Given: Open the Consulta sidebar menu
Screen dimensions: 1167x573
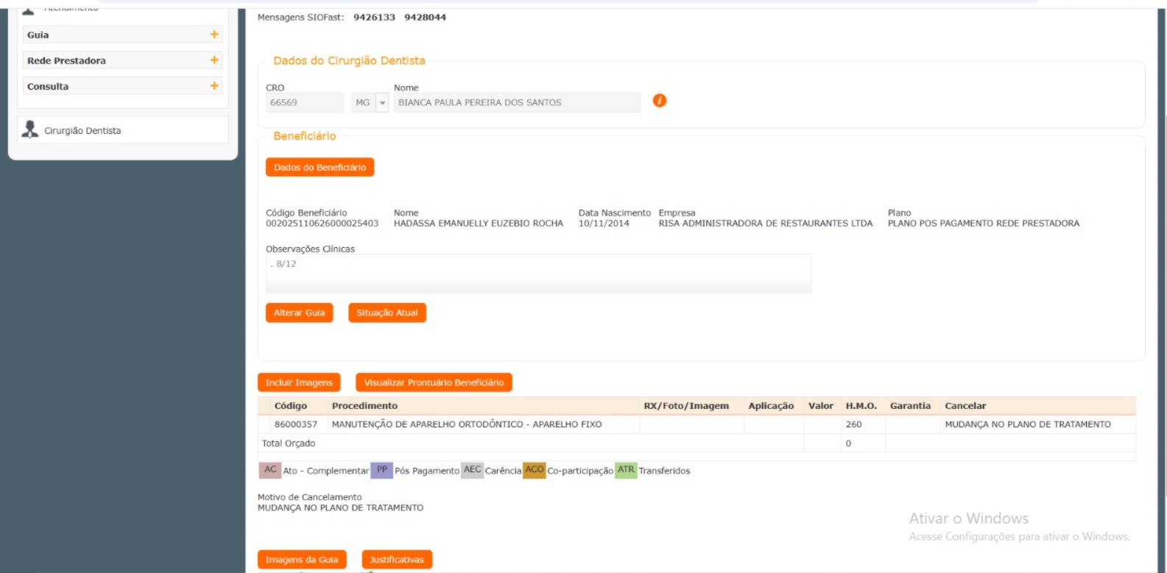Looking at the screenshot, I should (122, 86).
